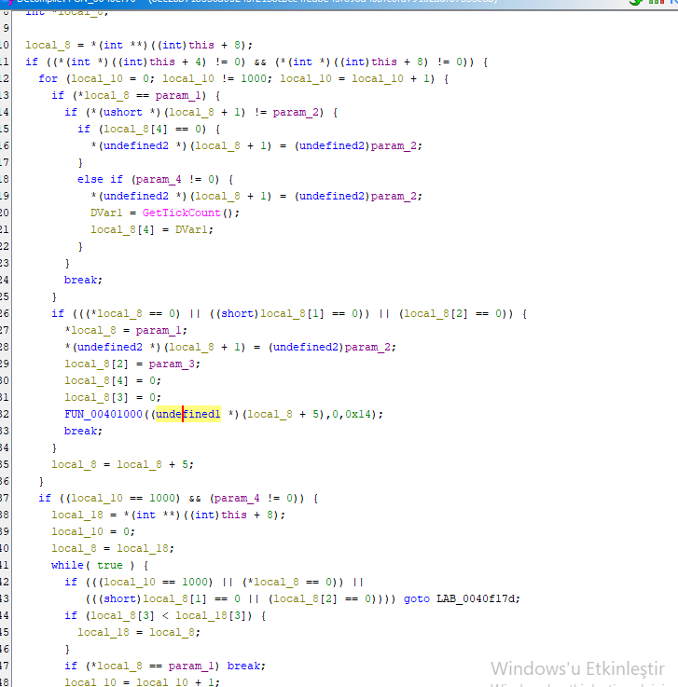Click the 'else' keyword
Screen dimensions: 678x687
coord(90,179)
